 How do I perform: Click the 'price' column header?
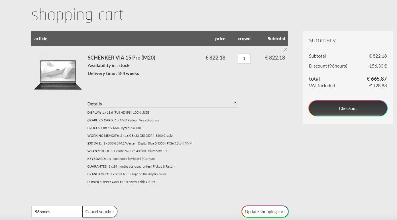point(220,38)
